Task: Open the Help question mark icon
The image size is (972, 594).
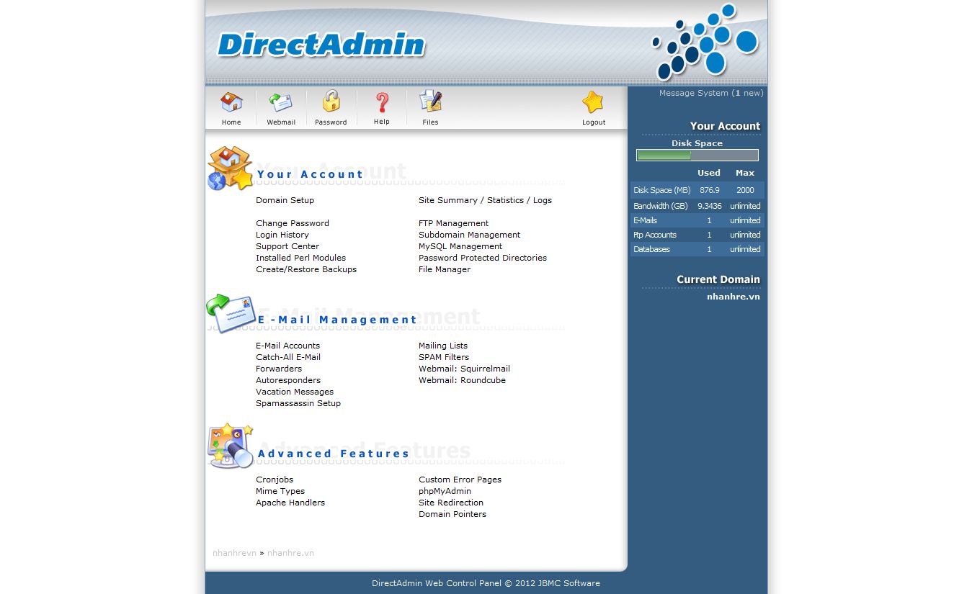Action: pyautogui.click(x=382, y=102)
